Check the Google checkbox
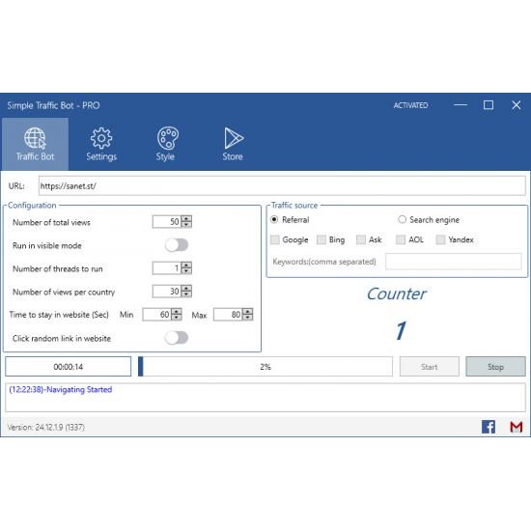The image size is (531, 531). pos(275,239)
